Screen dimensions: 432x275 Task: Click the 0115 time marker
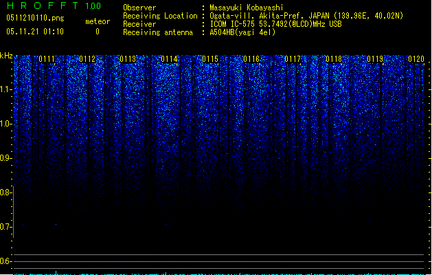tap(210, 59)
